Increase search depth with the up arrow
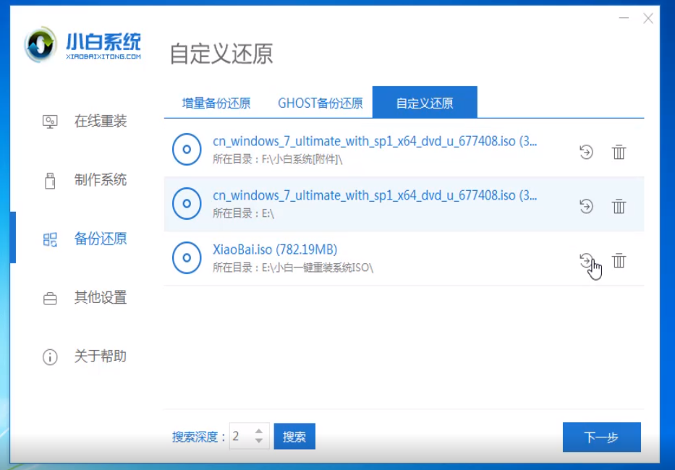The image size is (675, 470). [259, 432]
